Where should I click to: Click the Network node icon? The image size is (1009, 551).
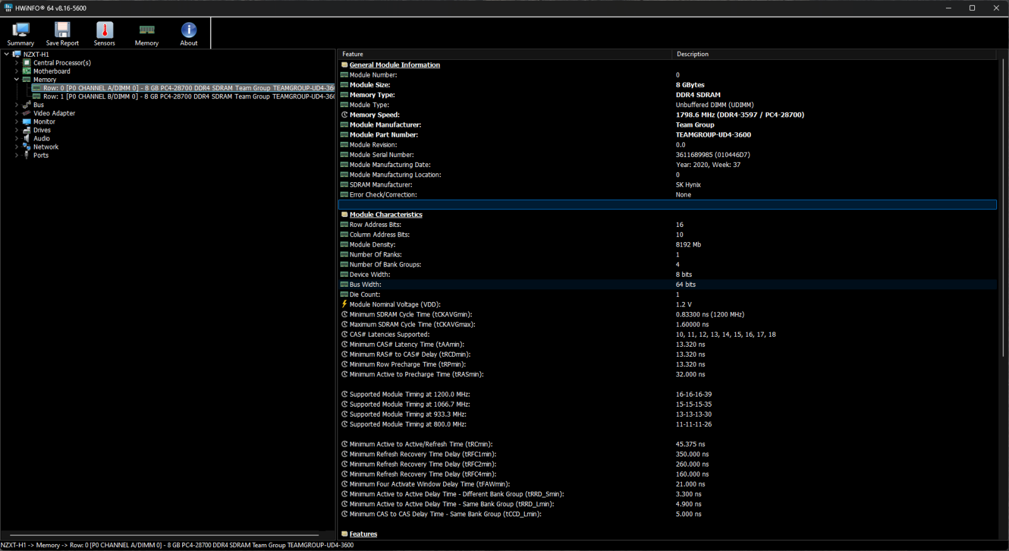coord(26,147)
